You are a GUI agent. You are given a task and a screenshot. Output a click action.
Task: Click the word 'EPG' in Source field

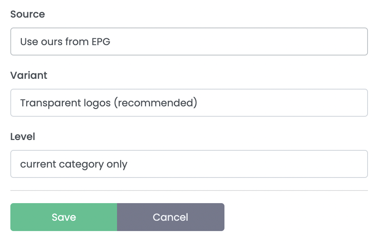(101, 41)
